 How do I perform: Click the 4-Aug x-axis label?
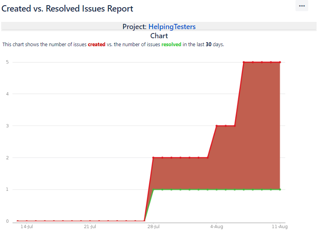click(x=217, y=227)
